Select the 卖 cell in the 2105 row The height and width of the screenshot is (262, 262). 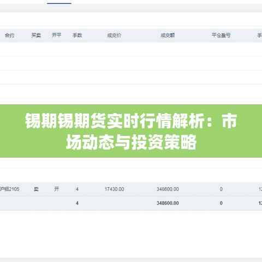(x=36, y=189)
